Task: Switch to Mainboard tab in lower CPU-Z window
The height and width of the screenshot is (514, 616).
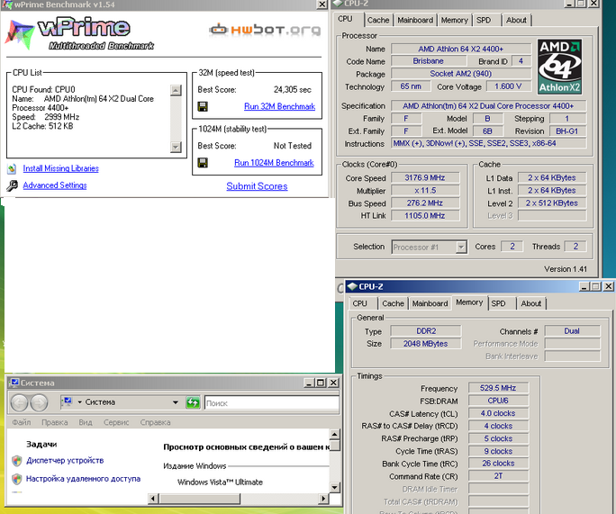Action: coord(430,303)
